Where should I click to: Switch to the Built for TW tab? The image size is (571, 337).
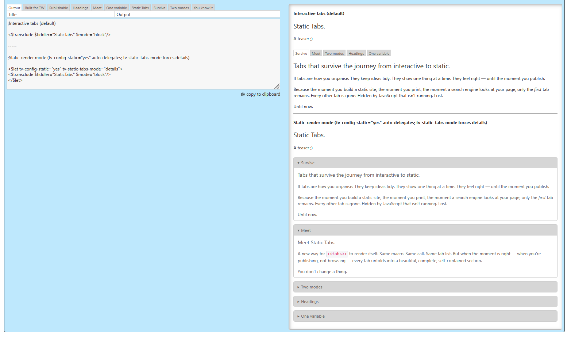35,8
